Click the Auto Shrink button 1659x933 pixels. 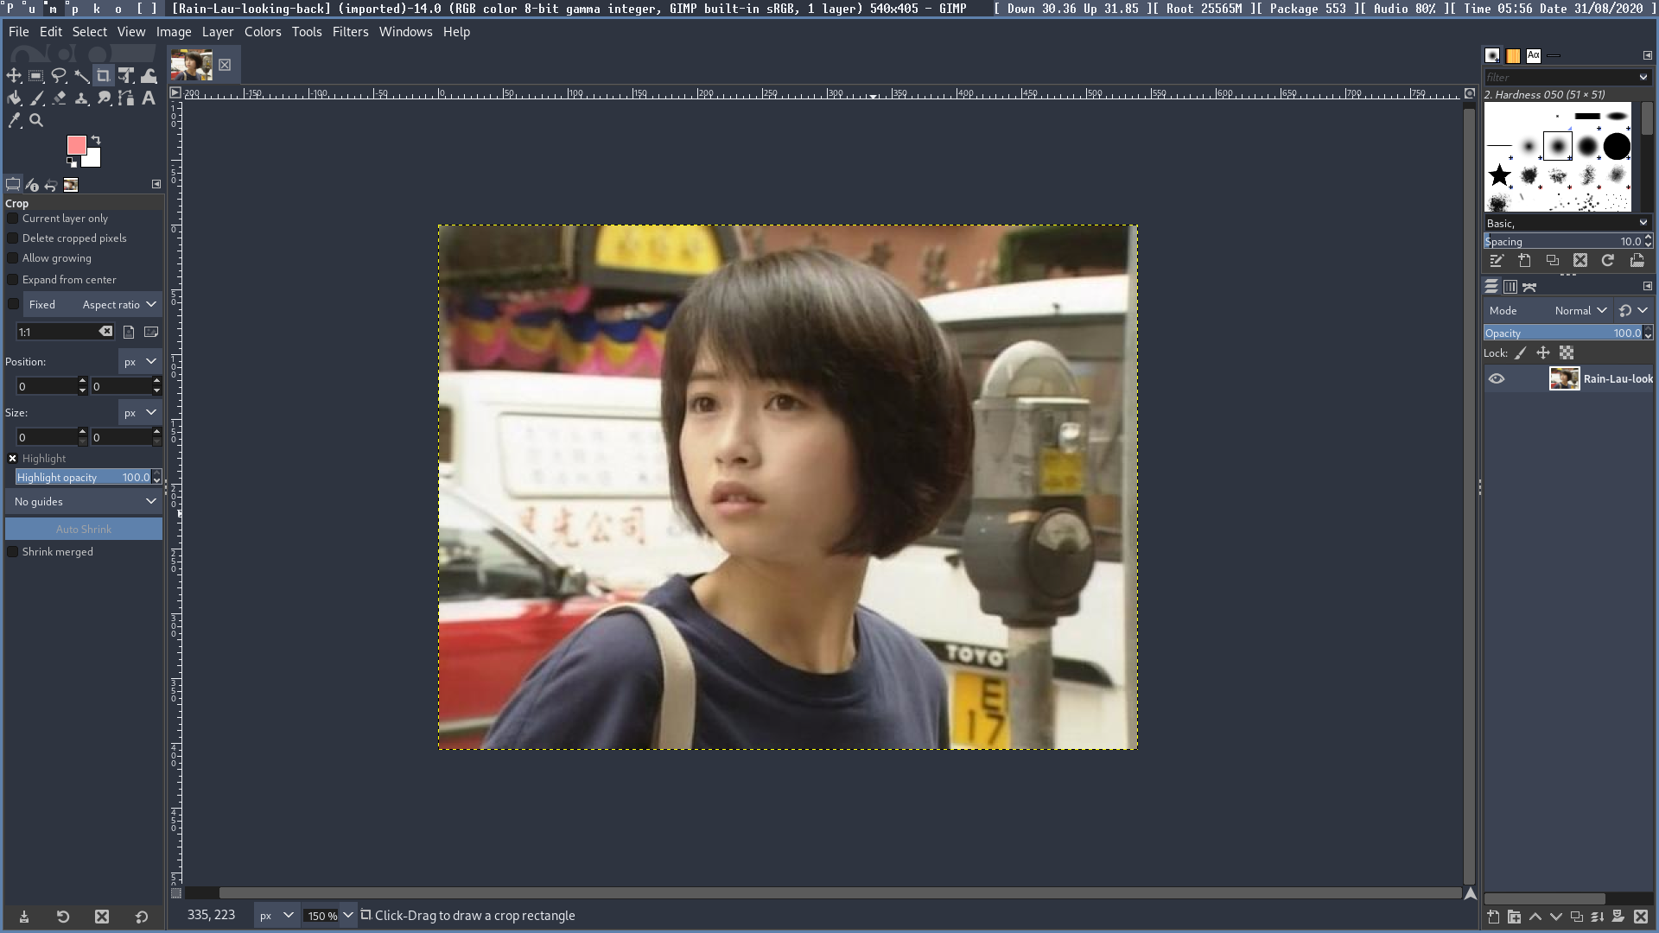84,530
